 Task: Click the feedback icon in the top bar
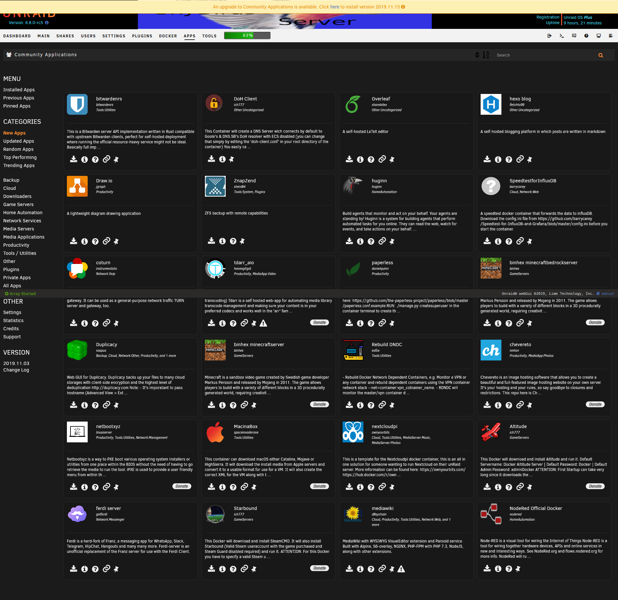[x=574, y=36]
